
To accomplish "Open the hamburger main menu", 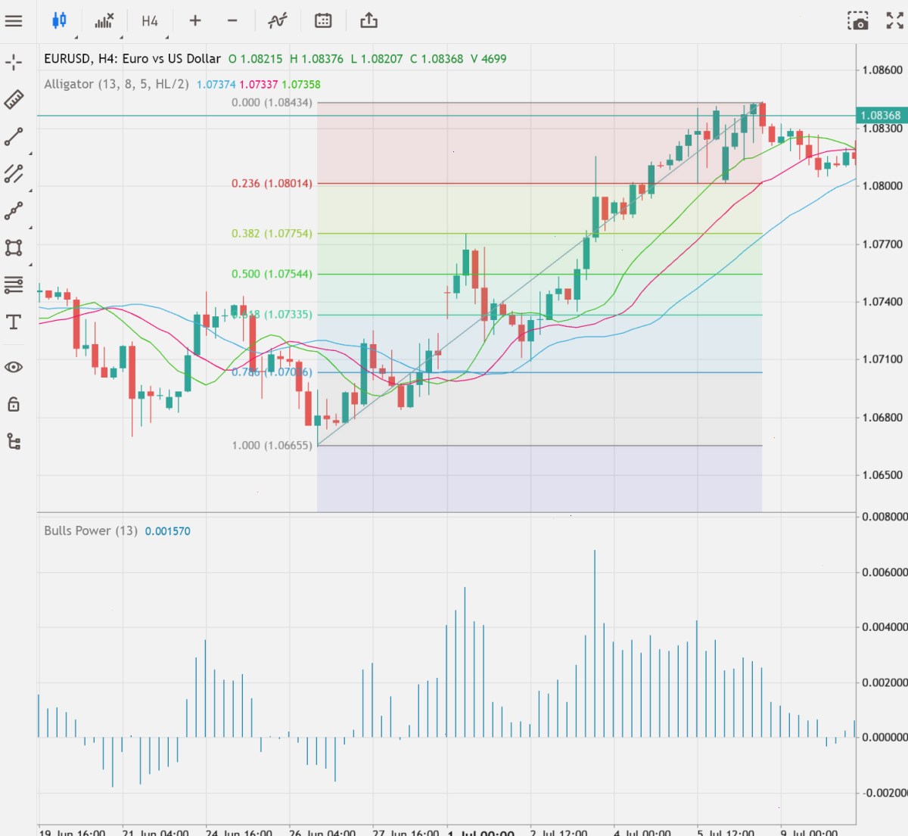I will point(14,20).
